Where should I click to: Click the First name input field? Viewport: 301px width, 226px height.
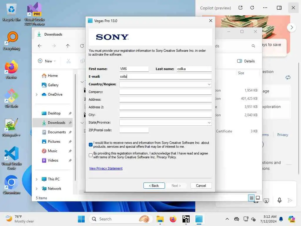click(134, 69)
